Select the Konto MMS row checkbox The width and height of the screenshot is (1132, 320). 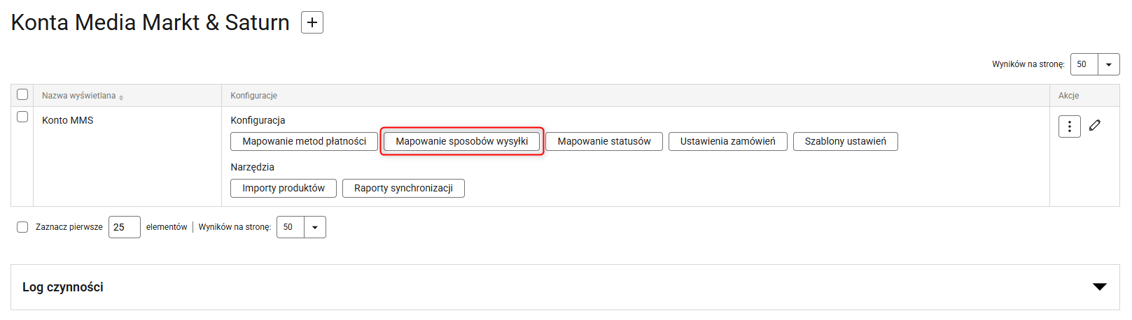[22, 117]
